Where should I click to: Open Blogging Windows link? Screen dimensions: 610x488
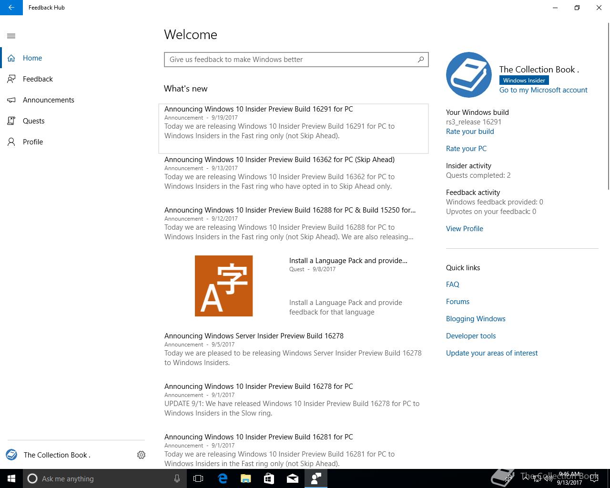(476, 319)
